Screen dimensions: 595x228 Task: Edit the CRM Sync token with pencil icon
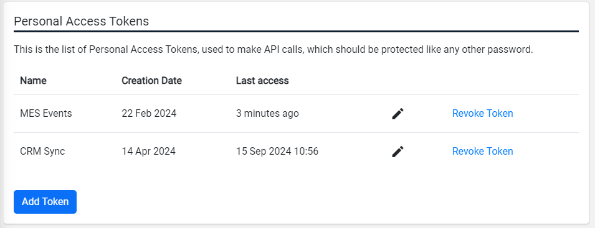point(397,152)
